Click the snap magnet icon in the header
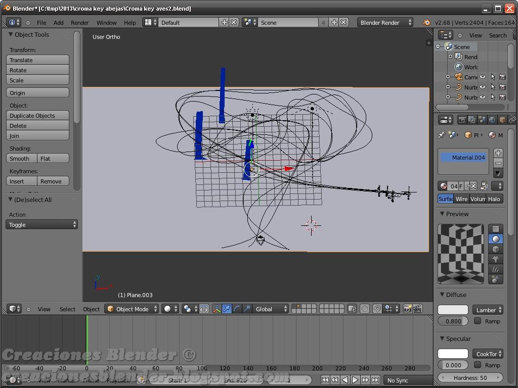518x388 pixels. (377, 309)
